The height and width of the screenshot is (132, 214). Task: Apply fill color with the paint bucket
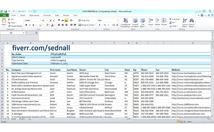[x=47, y=25]
